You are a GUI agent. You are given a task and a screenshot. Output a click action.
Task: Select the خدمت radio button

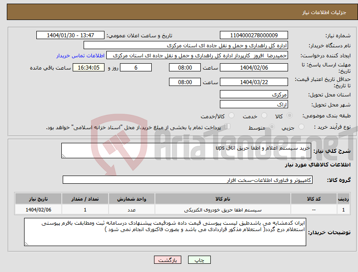click(x=264, y=116)
